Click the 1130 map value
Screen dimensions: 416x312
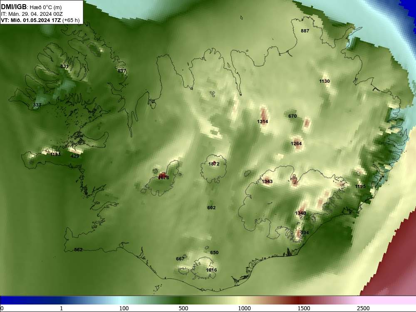click(324, 81)
